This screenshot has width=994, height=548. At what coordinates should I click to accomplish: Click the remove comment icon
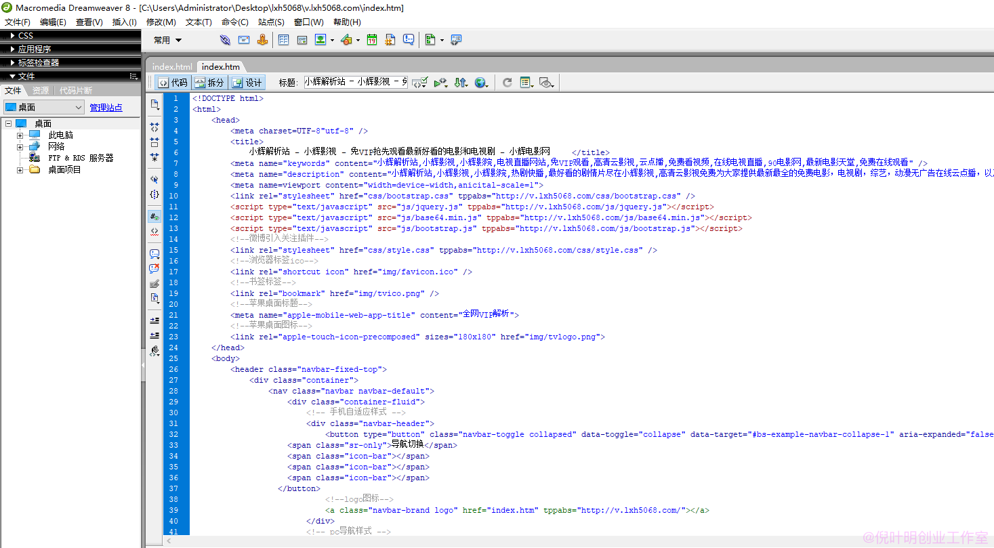click(x=154, y=269)
